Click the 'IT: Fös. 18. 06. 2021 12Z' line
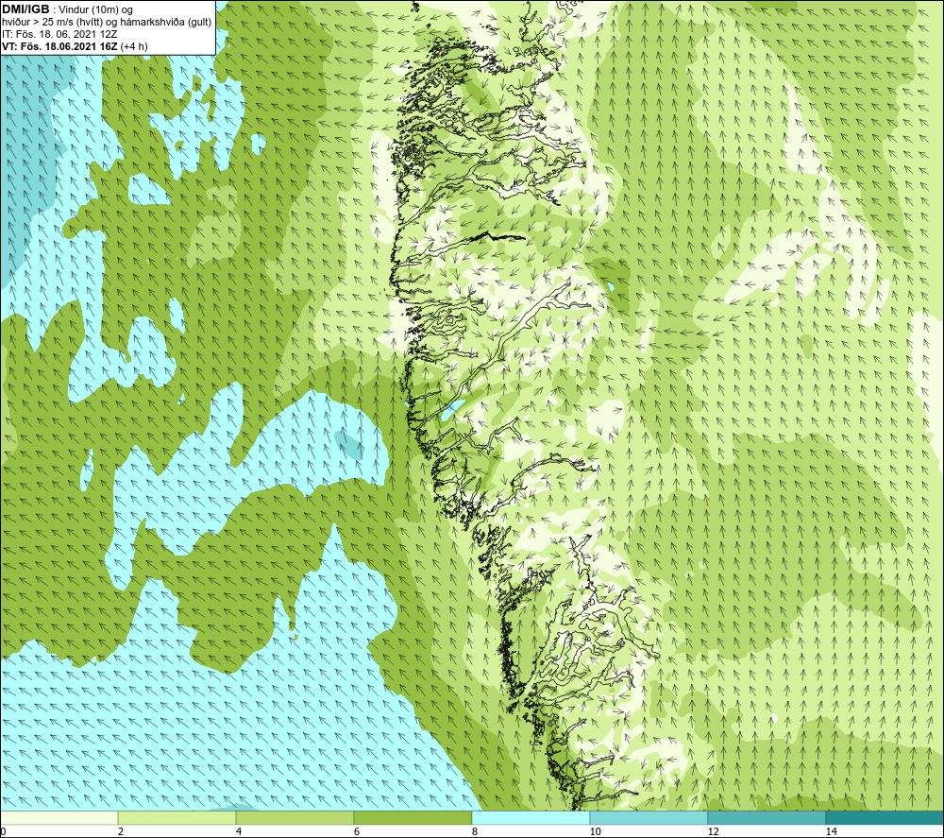The height and width of the screenshot is (838, 944). point(59,34)
